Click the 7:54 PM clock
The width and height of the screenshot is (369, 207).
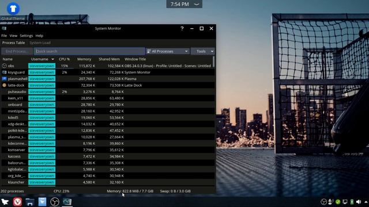(x=180, y=4)
